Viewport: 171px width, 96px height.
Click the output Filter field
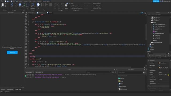pyautogui.click(x=99, y=72)
